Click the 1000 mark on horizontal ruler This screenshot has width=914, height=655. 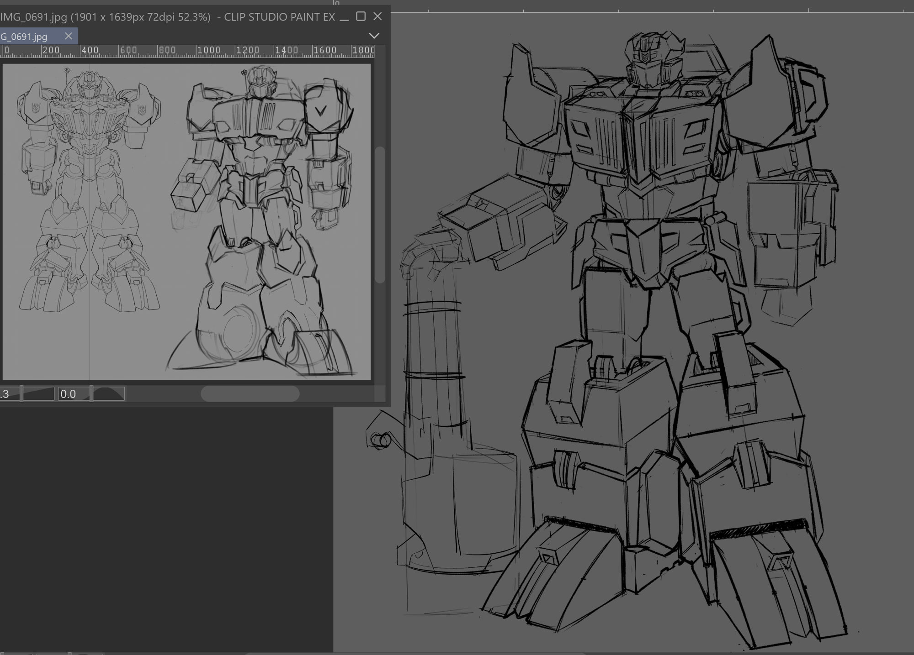tap(208, 50)
